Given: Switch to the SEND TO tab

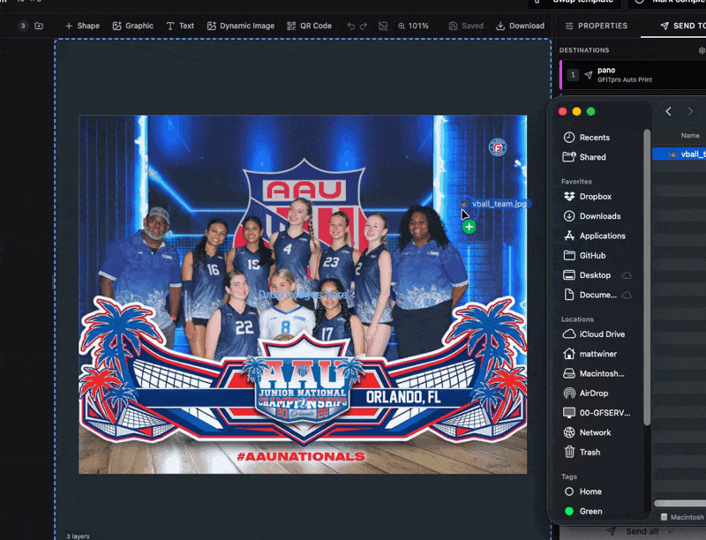Looking at the screenshot, I should (x=682, y=26).
